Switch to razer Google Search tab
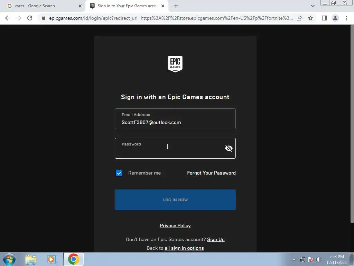Viewport: 354px width, 266px height. [x=43, y=6]
